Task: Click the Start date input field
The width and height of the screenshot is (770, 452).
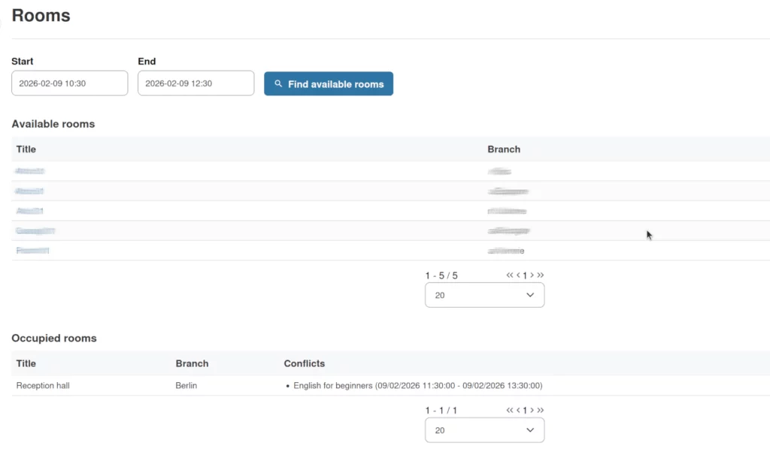Action: (69, 83)
